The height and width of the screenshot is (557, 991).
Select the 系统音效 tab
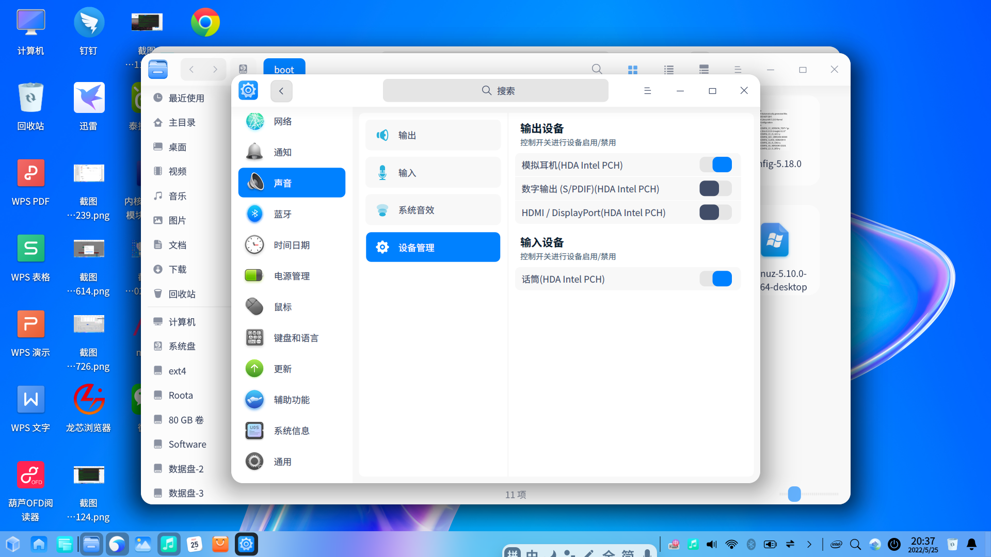tap(433, 210)
